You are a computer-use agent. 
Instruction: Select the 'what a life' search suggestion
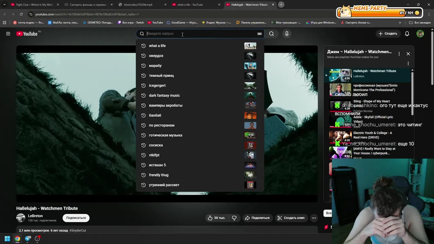tap(200, 46)
